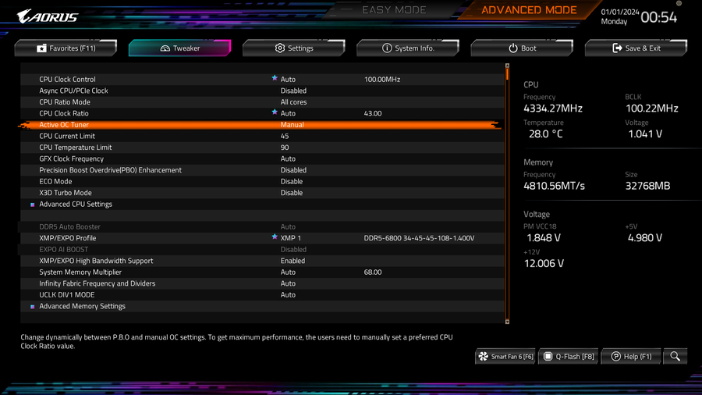Click the question mark icon on Help

(615, 357)
